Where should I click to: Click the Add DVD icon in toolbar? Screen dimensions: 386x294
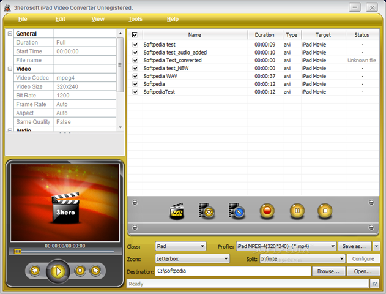point(177,211)
